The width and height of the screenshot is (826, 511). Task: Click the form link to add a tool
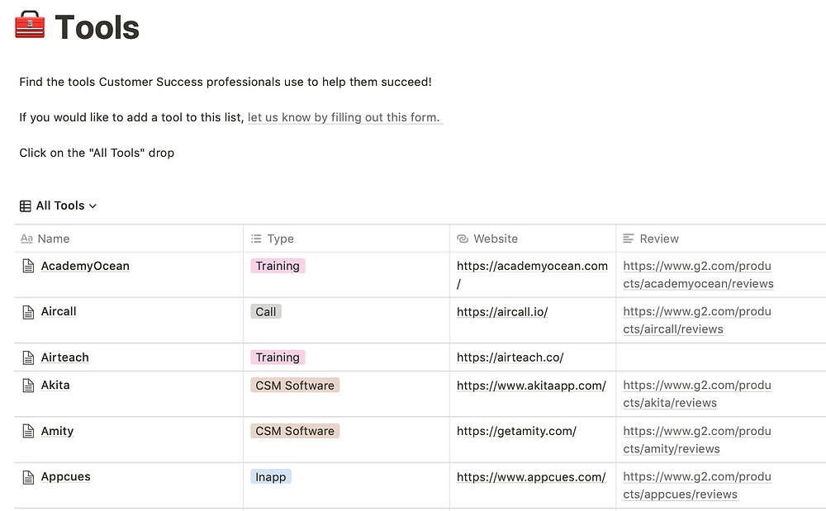pyautogui.click(x=345, y=117)
